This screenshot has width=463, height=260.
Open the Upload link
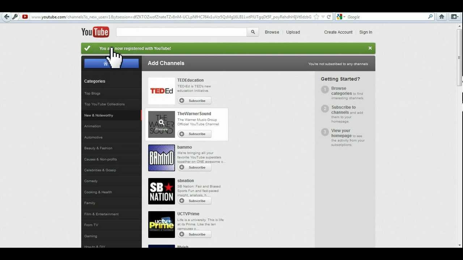pyautogui.click(x=293, y=32)
